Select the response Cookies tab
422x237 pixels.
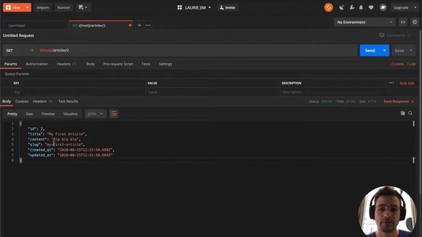pos(22,101)
